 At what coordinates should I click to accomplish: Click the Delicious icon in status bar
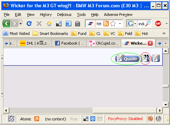tap(86, 119)
